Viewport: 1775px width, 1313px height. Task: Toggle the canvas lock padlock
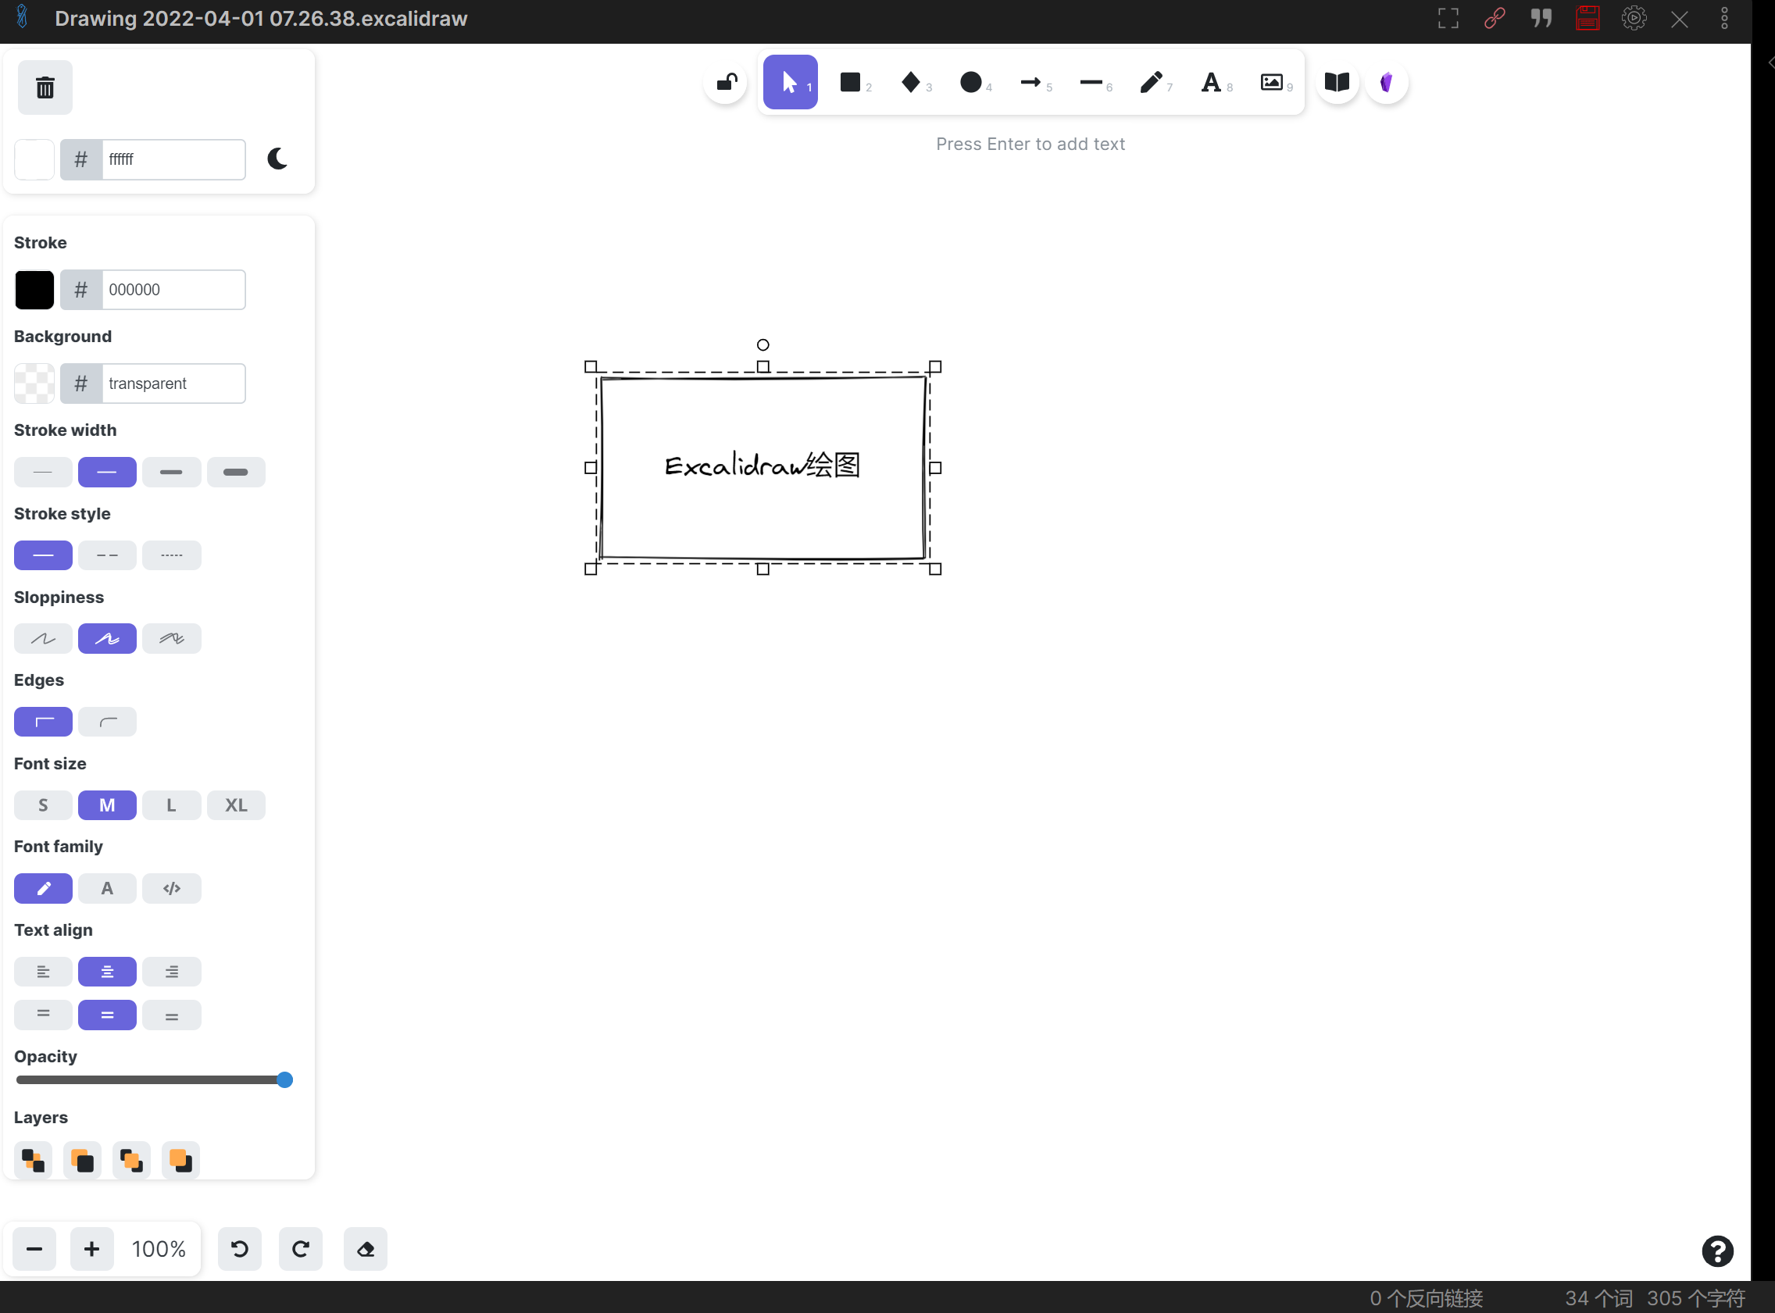click(x=724, y=82)
